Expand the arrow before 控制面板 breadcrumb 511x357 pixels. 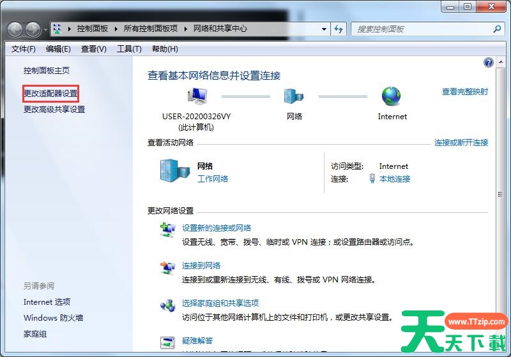(69, 29)
